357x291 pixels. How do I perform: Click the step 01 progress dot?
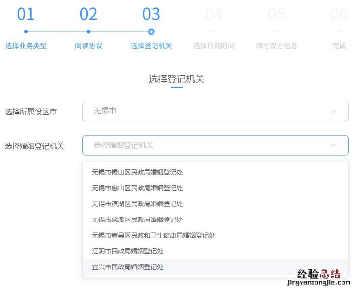click(x=26, y=32)
